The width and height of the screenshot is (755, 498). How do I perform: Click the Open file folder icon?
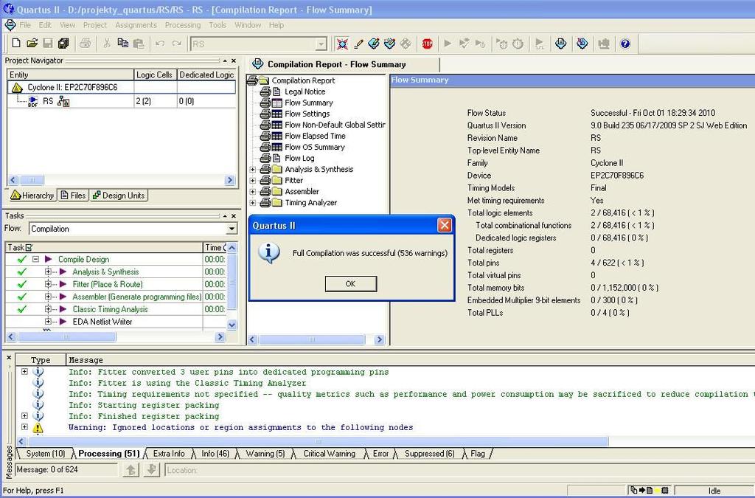click(x=32, y=44)
